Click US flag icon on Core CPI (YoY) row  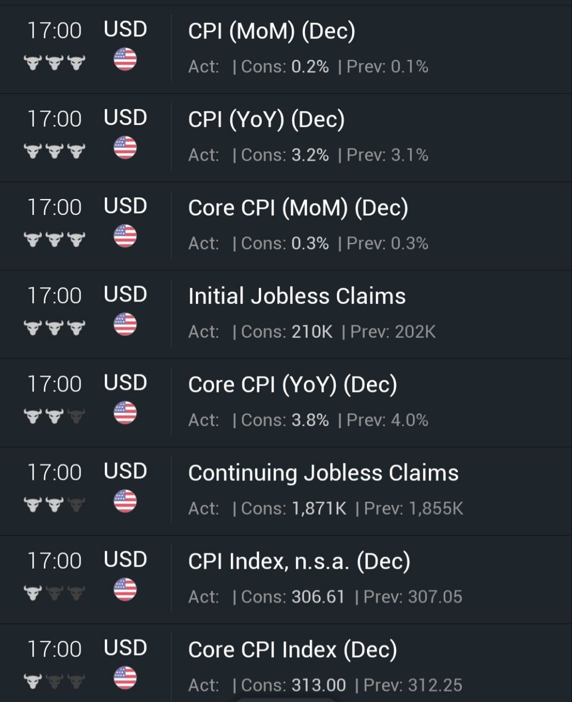[x=125, y=412]
